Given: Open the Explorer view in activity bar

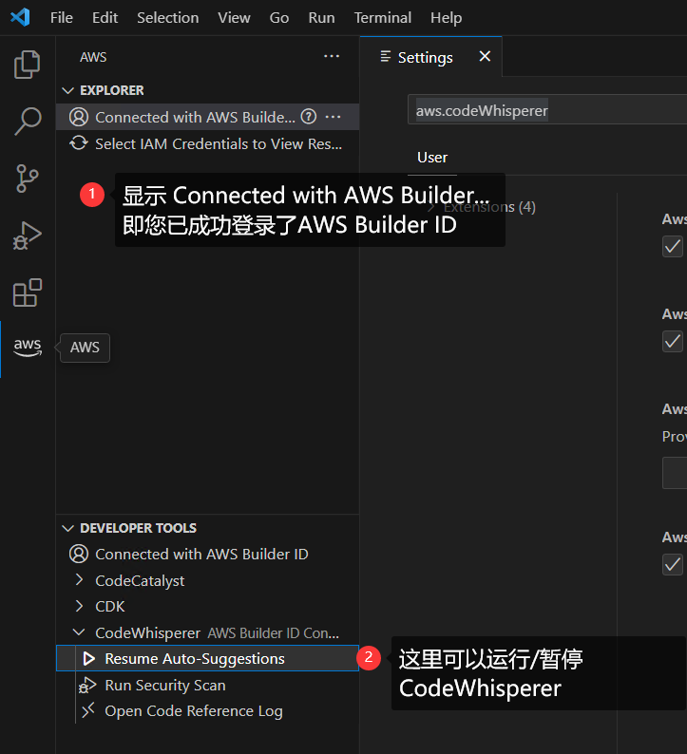Looking at the screenshot, I should click(27, 65).
